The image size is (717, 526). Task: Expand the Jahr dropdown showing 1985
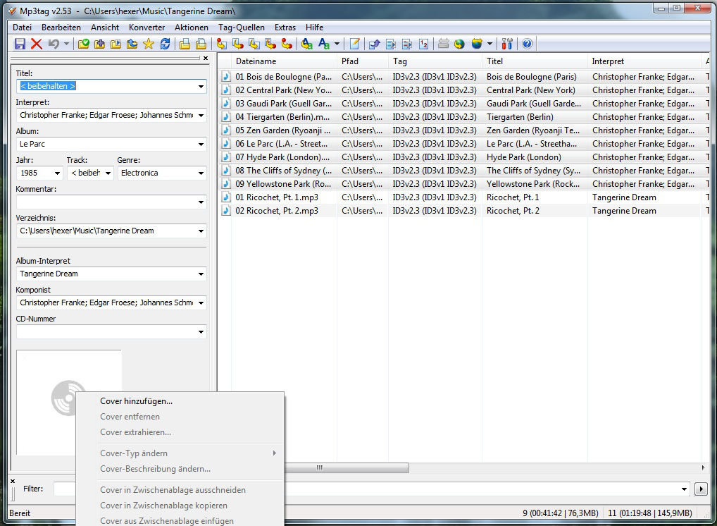click(x=56, y=173)
